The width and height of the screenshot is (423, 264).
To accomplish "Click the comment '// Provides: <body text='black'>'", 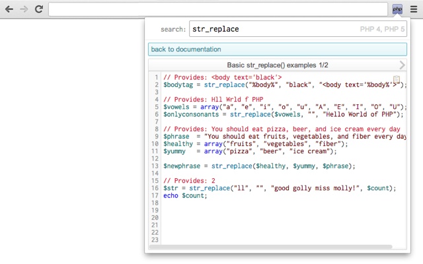I will click(x=222, y=77).
